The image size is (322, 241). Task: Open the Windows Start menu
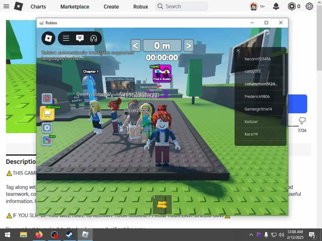click(8, 235)
